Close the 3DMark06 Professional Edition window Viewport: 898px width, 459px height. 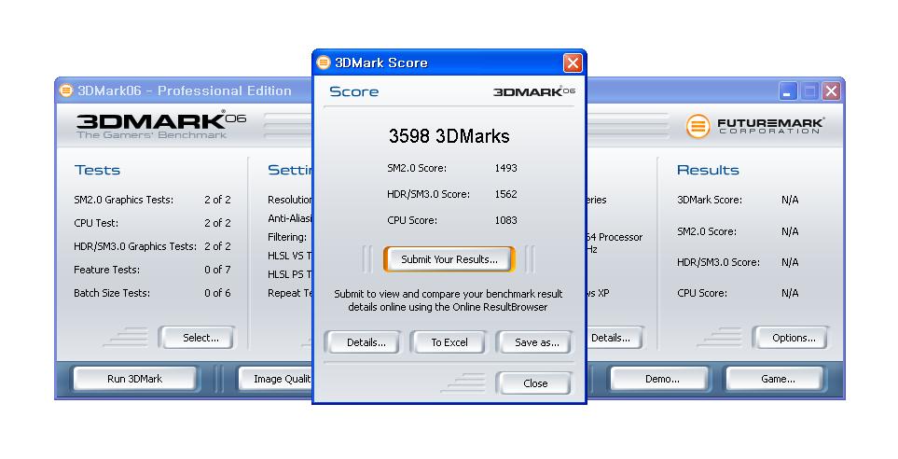click(x=831, y=91)
